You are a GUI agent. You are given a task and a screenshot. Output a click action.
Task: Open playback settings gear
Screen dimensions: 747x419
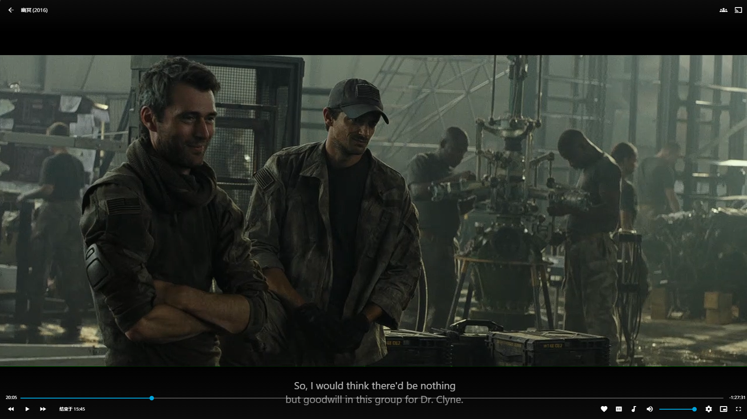[x=709, y=409]
